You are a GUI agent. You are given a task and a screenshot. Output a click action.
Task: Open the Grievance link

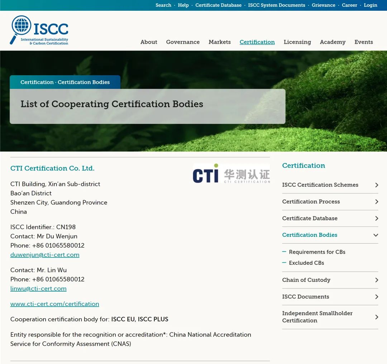tap(323, 5)
